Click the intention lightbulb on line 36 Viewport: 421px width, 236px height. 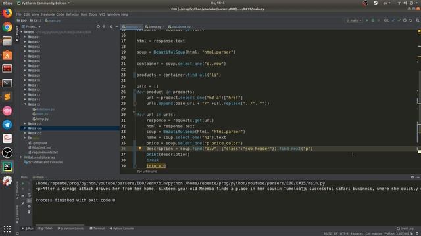tap(140, 149)
